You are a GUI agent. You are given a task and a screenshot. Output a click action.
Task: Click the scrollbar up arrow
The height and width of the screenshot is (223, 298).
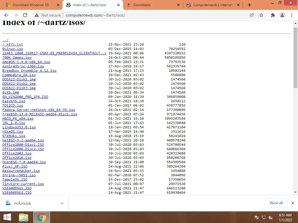point(295,23)
